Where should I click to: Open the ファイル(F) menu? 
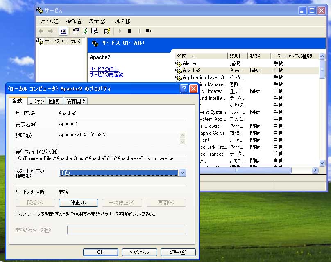pos(50,21)
